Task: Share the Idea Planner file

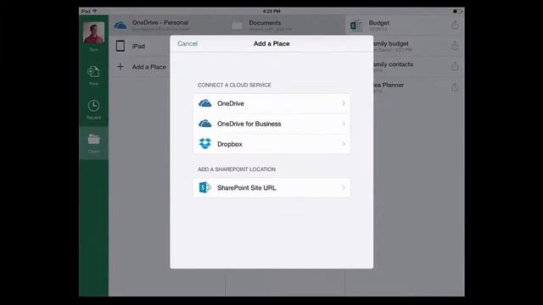Action: (455, 86)
